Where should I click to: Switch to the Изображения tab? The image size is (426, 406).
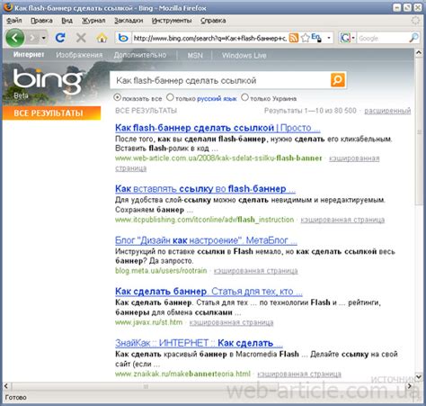coord(79,55)
